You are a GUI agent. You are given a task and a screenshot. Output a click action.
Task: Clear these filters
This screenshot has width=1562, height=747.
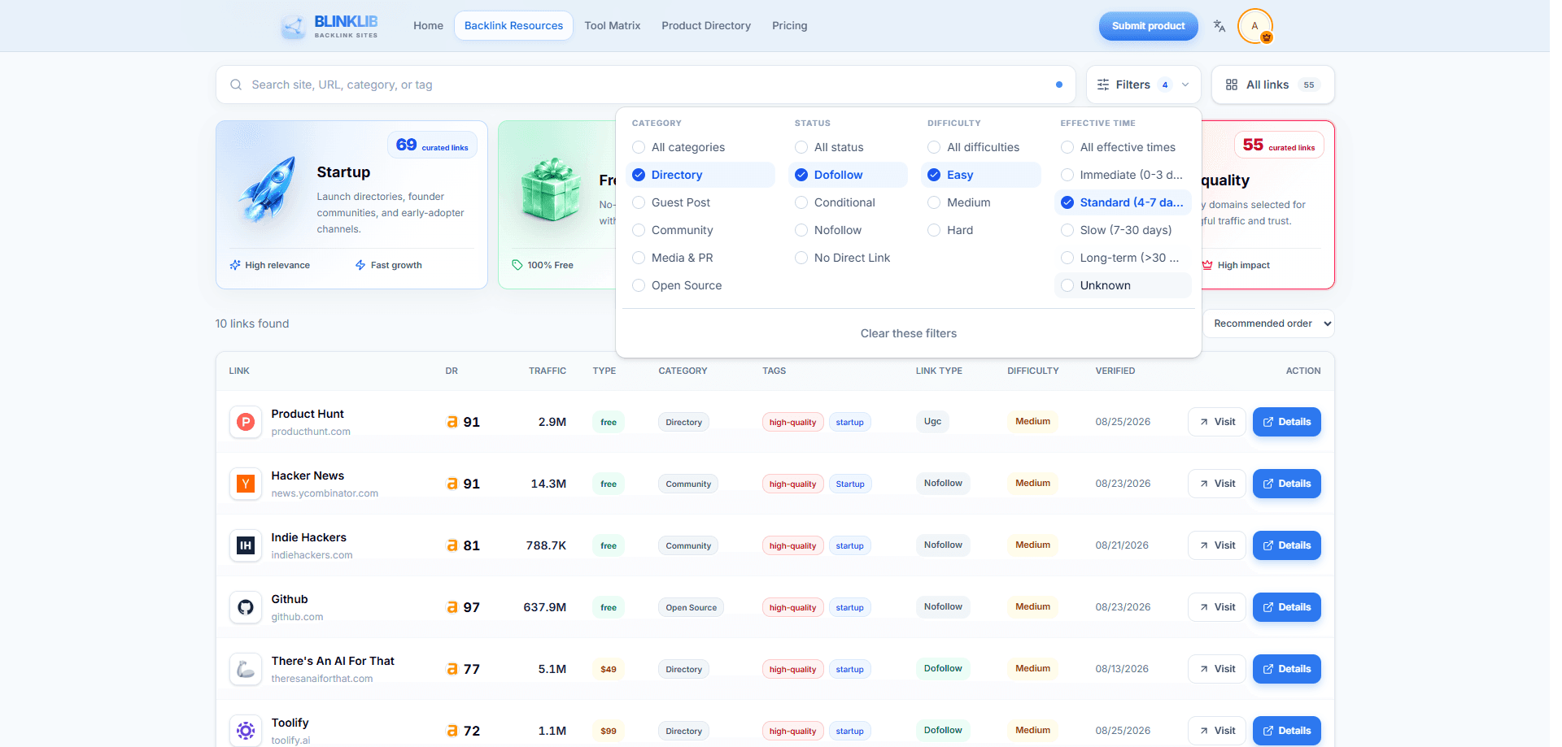908,333
